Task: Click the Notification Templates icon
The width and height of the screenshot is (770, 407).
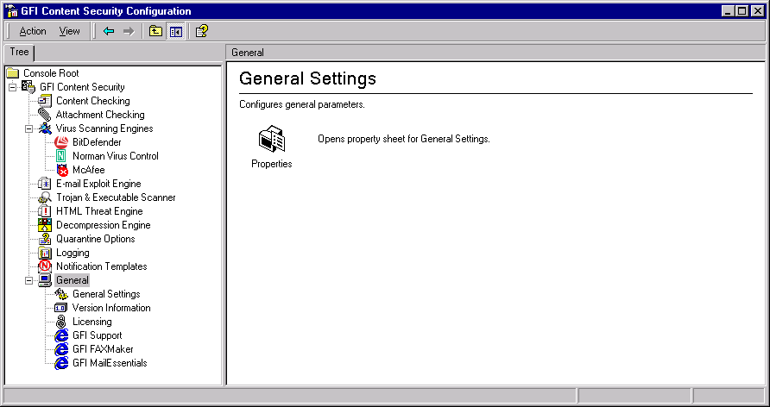Action: click(45, 266)
